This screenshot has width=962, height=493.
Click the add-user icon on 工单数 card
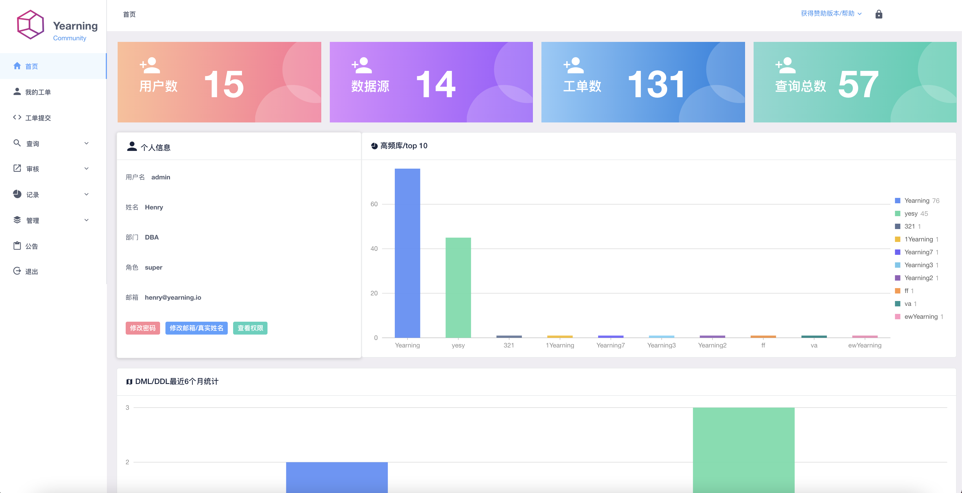573,65
